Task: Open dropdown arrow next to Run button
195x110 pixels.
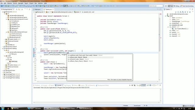Action: point(42,6)
